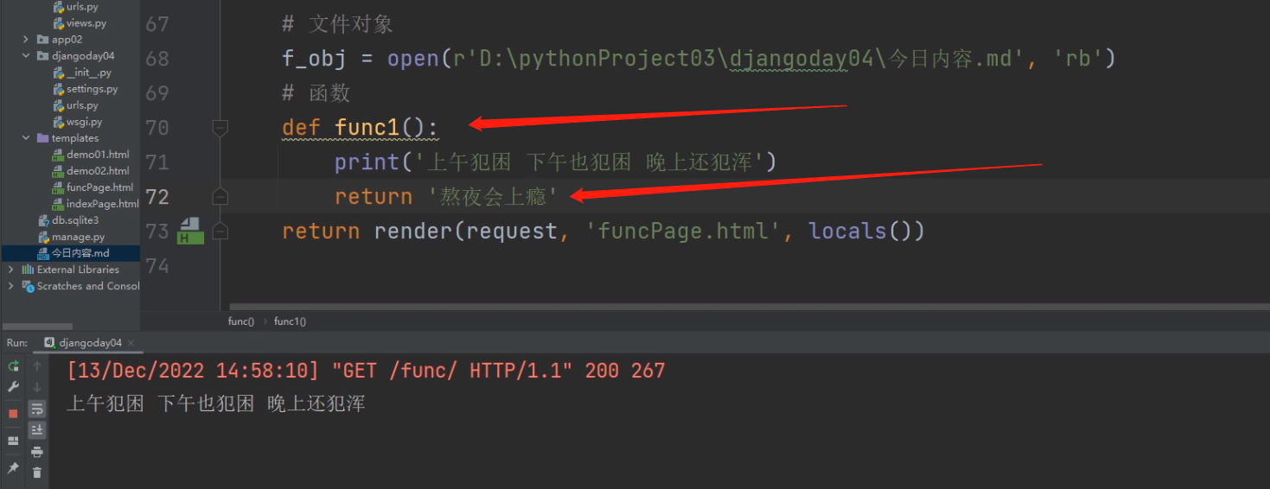Click the HTML template gutter icon on line 73
The height and width of the screenshot is (489, 1270).
[x=190, y=231]
